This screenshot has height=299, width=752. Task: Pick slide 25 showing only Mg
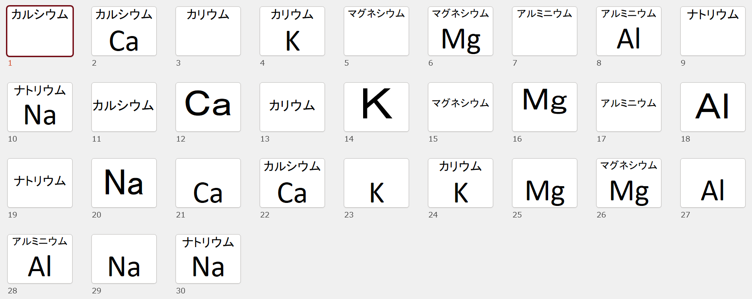click(x=545, y=183)
